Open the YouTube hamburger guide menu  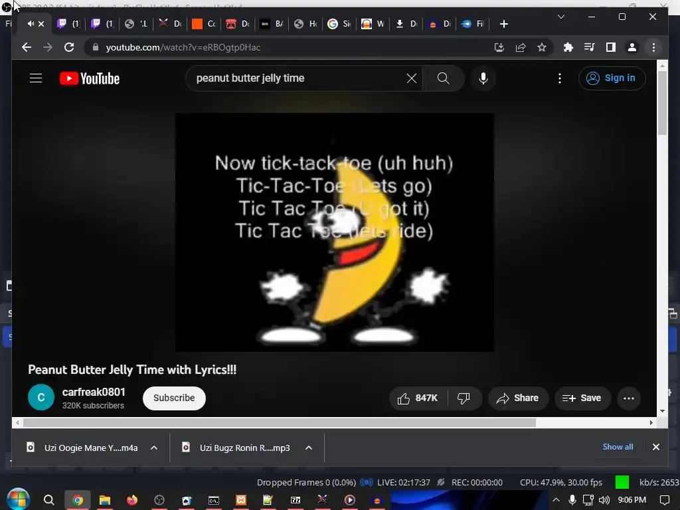(36, 78)
